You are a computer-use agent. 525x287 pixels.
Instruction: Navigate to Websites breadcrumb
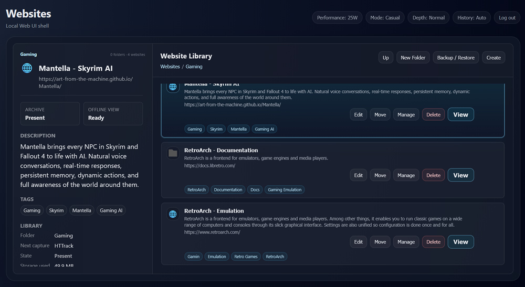[170, 67]
